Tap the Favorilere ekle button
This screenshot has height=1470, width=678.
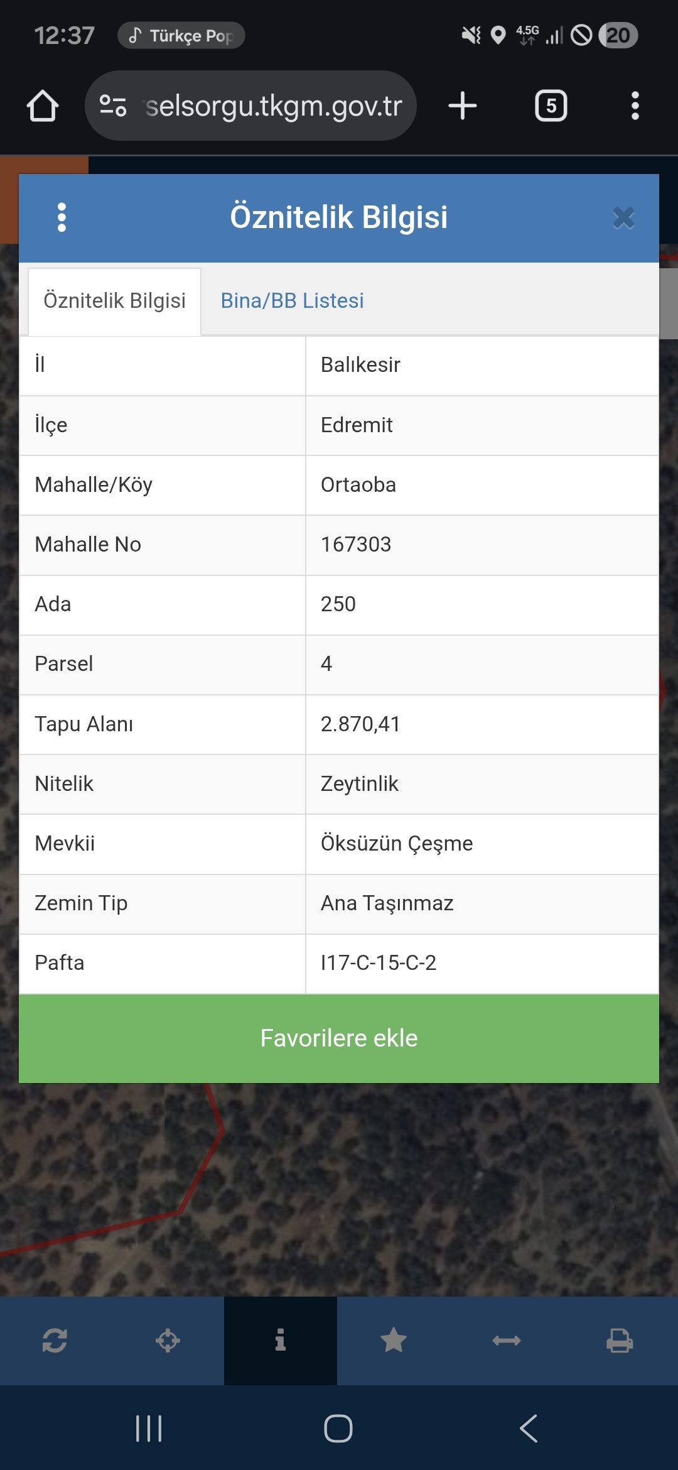339,1038
